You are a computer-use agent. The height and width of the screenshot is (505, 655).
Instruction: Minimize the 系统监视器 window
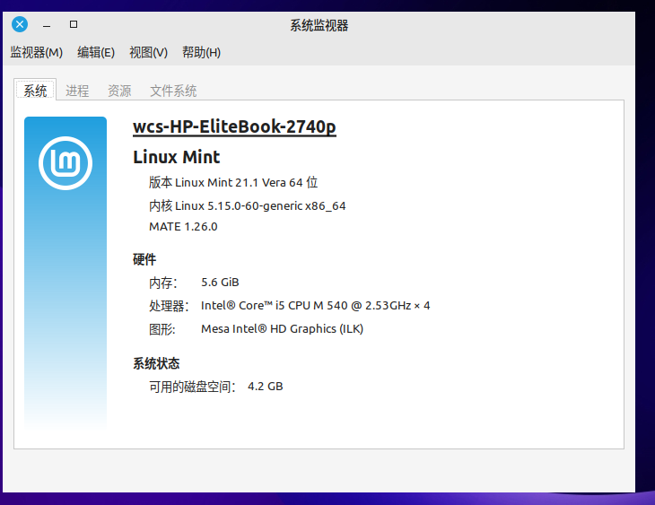pos(47,24)
